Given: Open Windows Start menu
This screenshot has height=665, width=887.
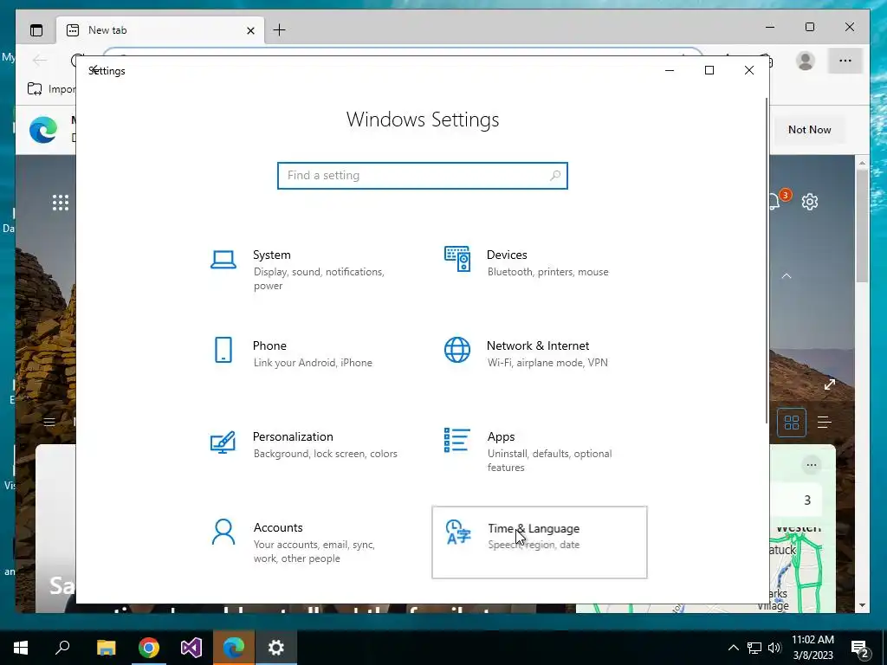Looking at the screenshot, I should click(x=21, y=648).
